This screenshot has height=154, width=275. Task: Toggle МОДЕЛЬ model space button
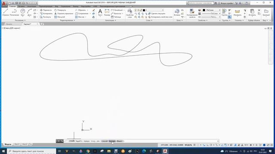pos(188,145)
